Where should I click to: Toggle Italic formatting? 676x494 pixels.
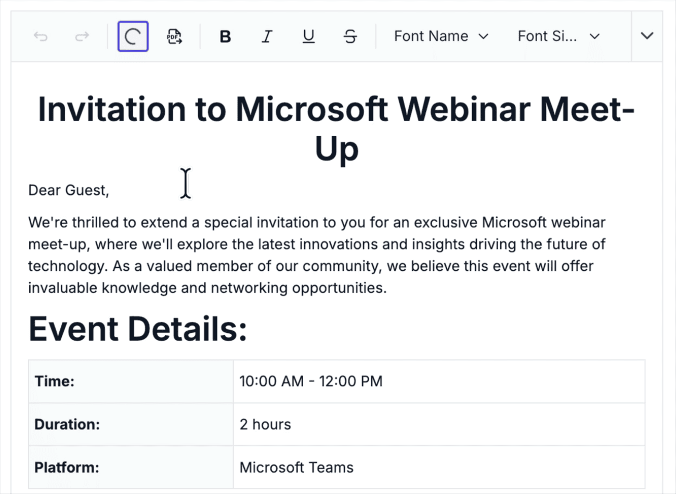(267, 36)
